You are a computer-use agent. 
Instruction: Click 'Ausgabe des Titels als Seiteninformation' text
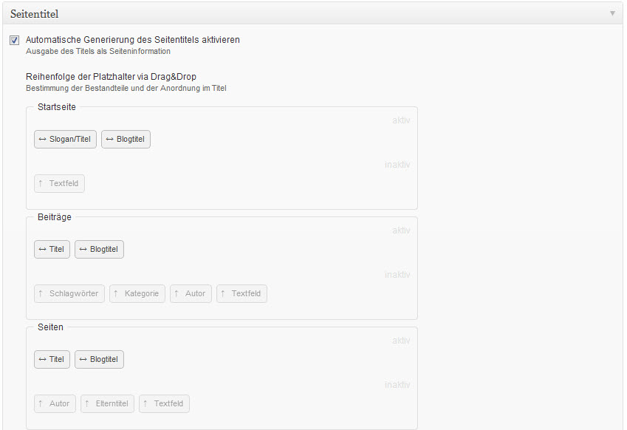point(98,51)
